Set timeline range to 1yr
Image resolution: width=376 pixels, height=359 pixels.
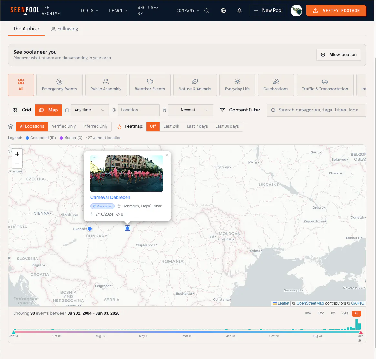333,313
